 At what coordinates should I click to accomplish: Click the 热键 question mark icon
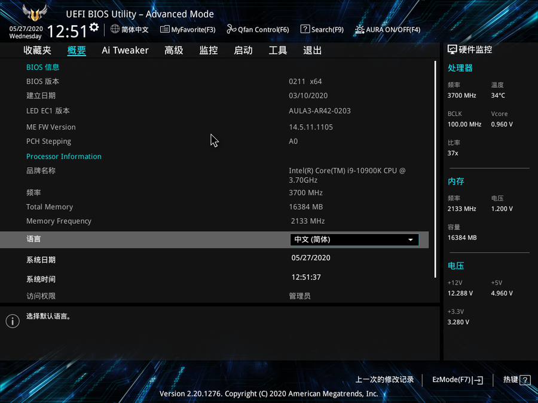point(525,380)
